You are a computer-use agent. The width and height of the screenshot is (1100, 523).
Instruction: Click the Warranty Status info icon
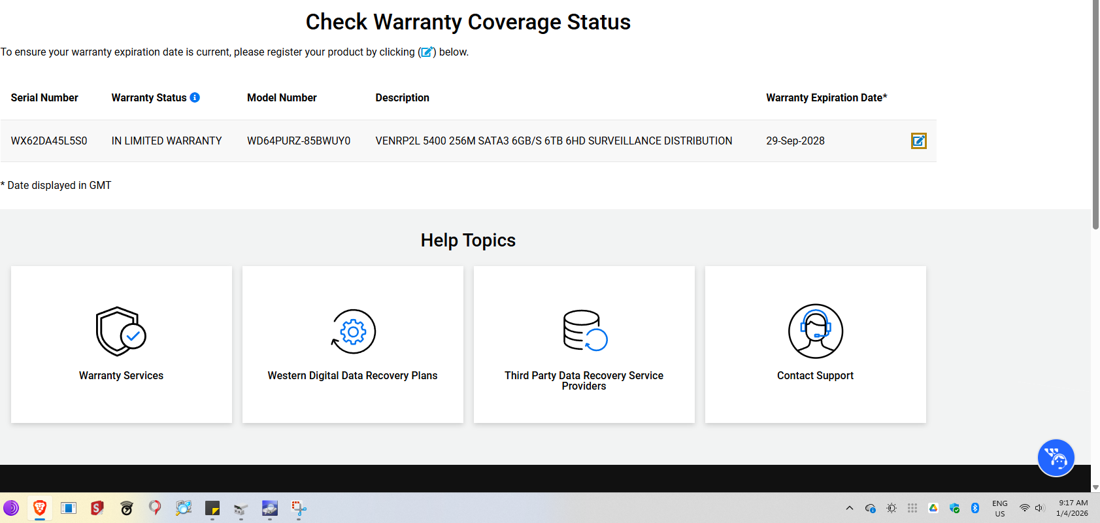click(195, 97)
